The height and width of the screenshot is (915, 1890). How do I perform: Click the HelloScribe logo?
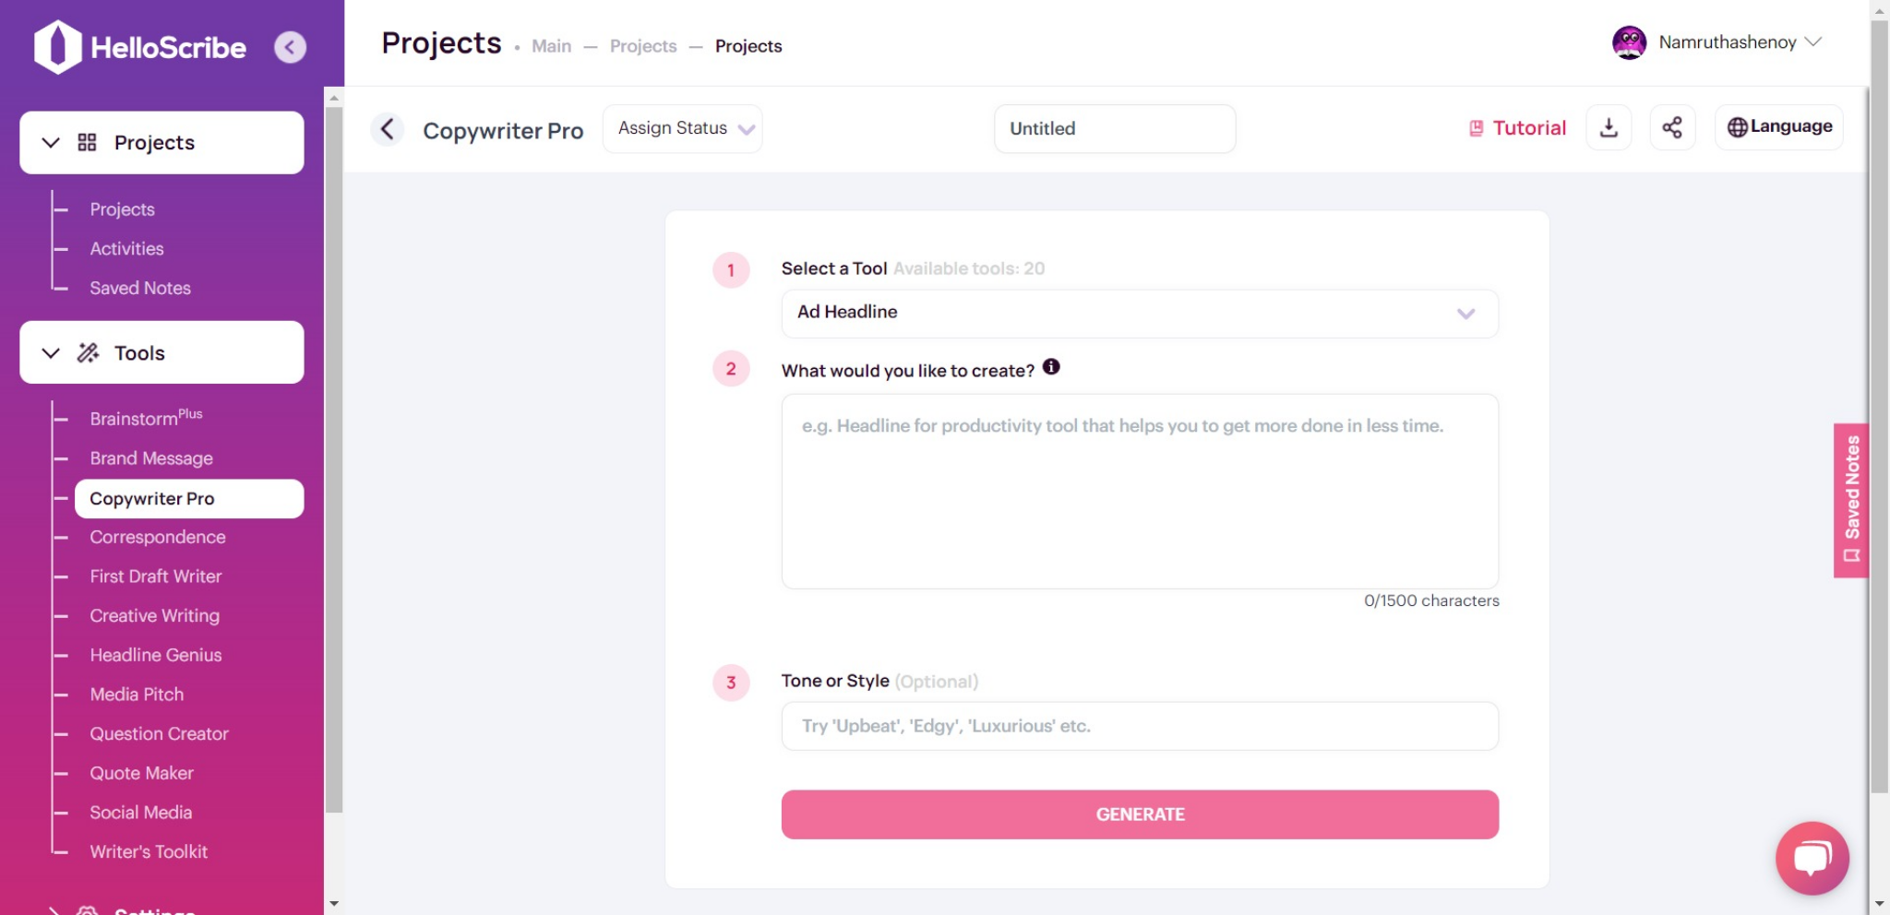(x=140, y=47)
